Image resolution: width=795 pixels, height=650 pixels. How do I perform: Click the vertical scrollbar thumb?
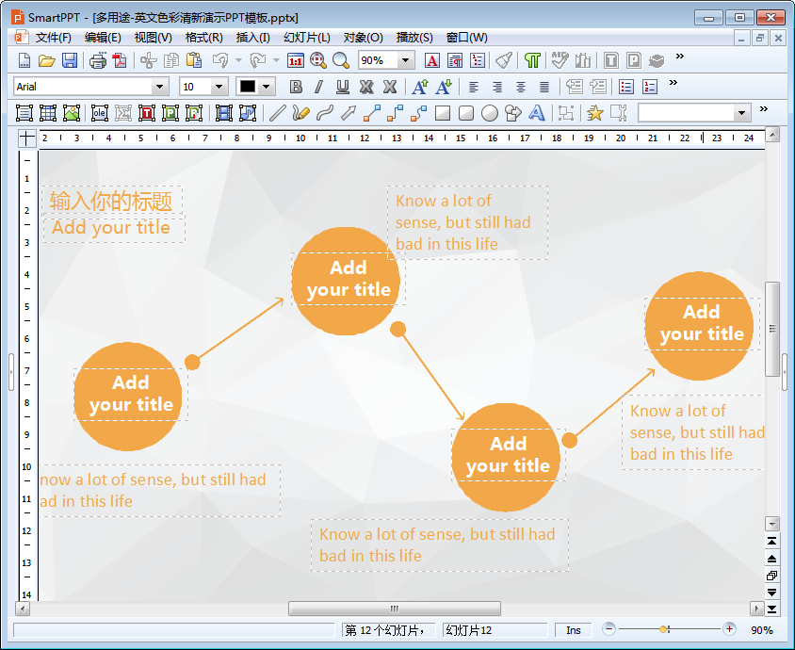(x=772, y=329)
